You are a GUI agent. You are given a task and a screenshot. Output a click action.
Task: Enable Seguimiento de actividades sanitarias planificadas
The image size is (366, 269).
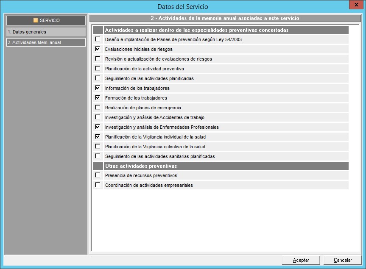(x=98, y=156)
